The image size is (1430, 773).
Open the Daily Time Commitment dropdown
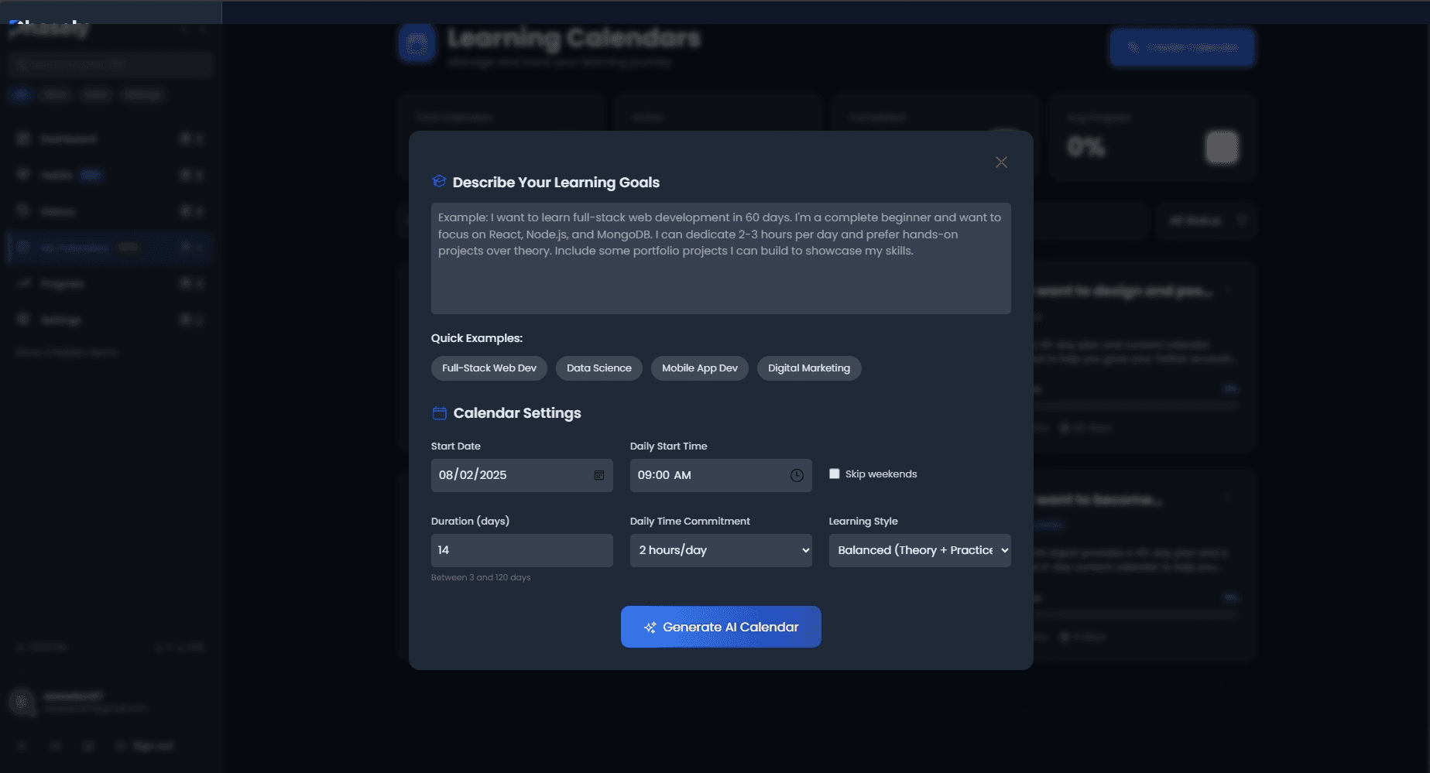(720, 550)
